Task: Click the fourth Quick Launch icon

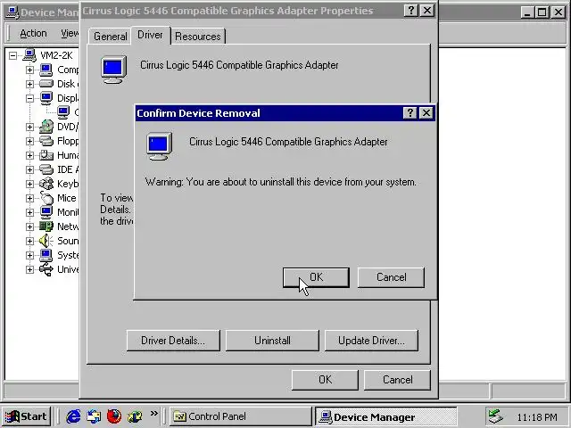Action: [135, 416]
